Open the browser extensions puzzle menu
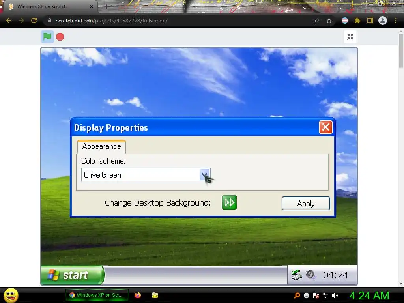The image size is (404, 303). click(x=357, y=21)
